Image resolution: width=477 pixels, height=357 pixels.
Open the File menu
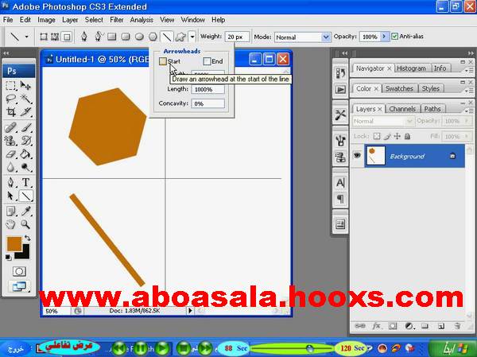8,20
